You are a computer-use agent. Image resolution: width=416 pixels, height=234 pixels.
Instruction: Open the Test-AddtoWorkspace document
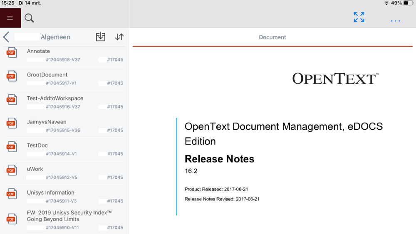pyautogui.click(x=55, y=99)
